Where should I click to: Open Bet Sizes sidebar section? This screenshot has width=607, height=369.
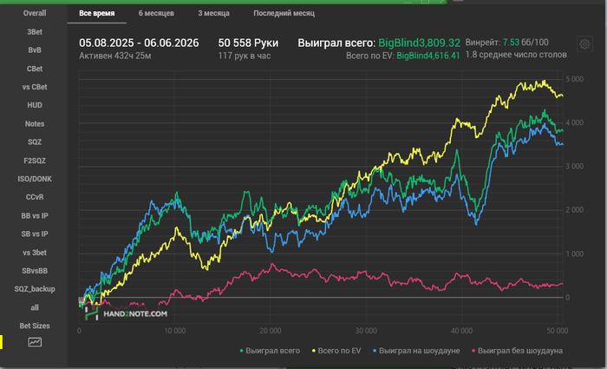point(35,326)
